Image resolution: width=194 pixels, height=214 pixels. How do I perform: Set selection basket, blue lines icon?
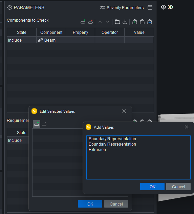150,22
